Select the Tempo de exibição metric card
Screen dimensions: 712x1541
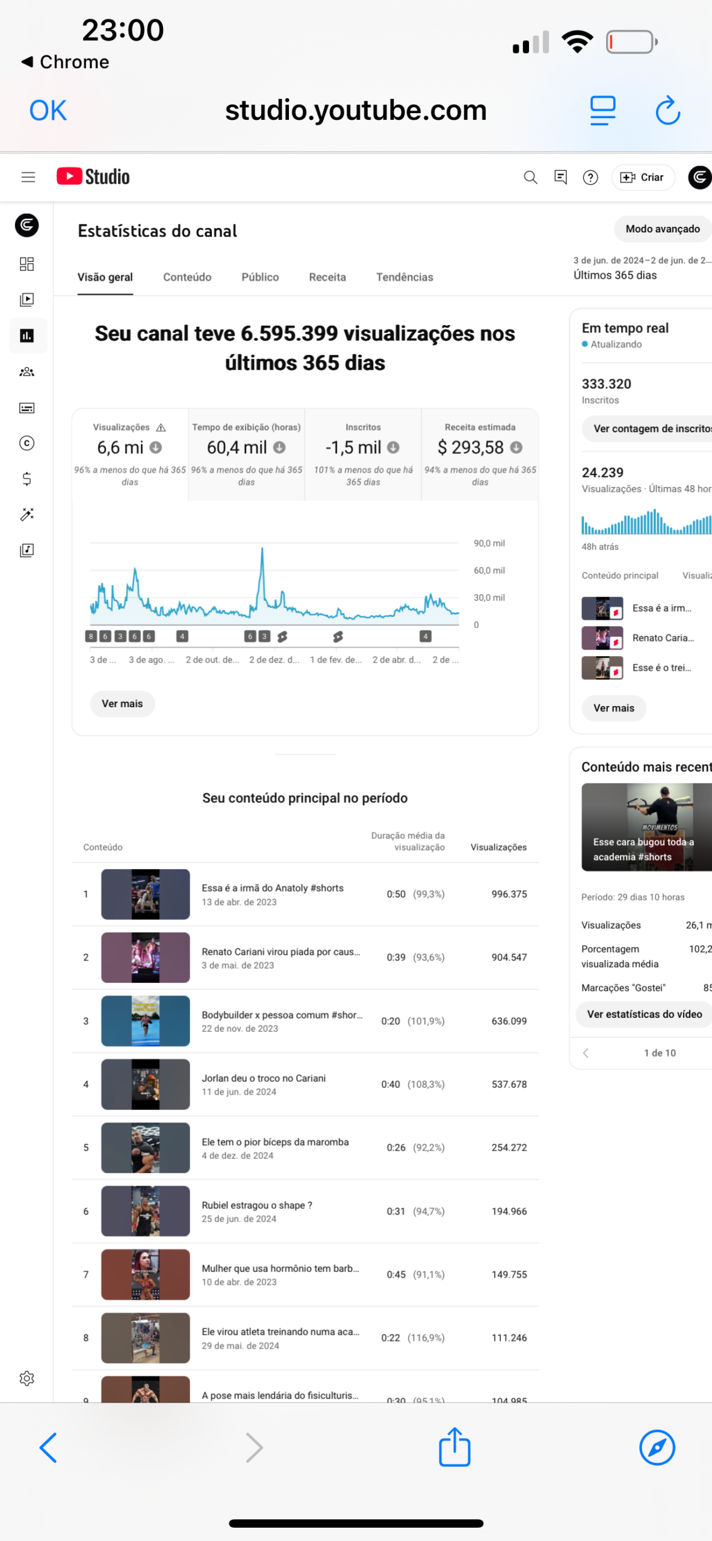click(x=247, y=454)
